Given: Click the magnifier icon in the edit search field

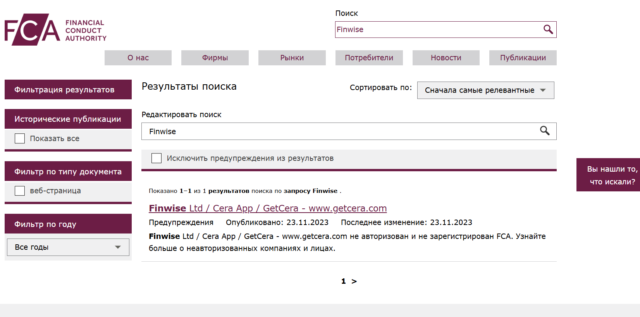Looking at the screenshot, I should click(x=545, y=131).
